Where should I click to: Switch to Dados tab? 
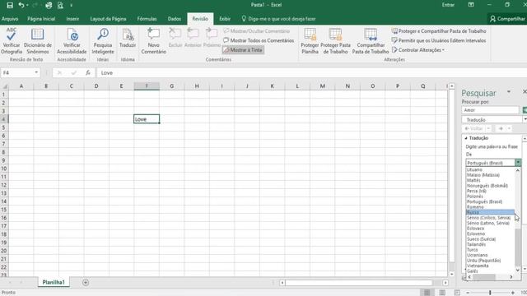175,19
